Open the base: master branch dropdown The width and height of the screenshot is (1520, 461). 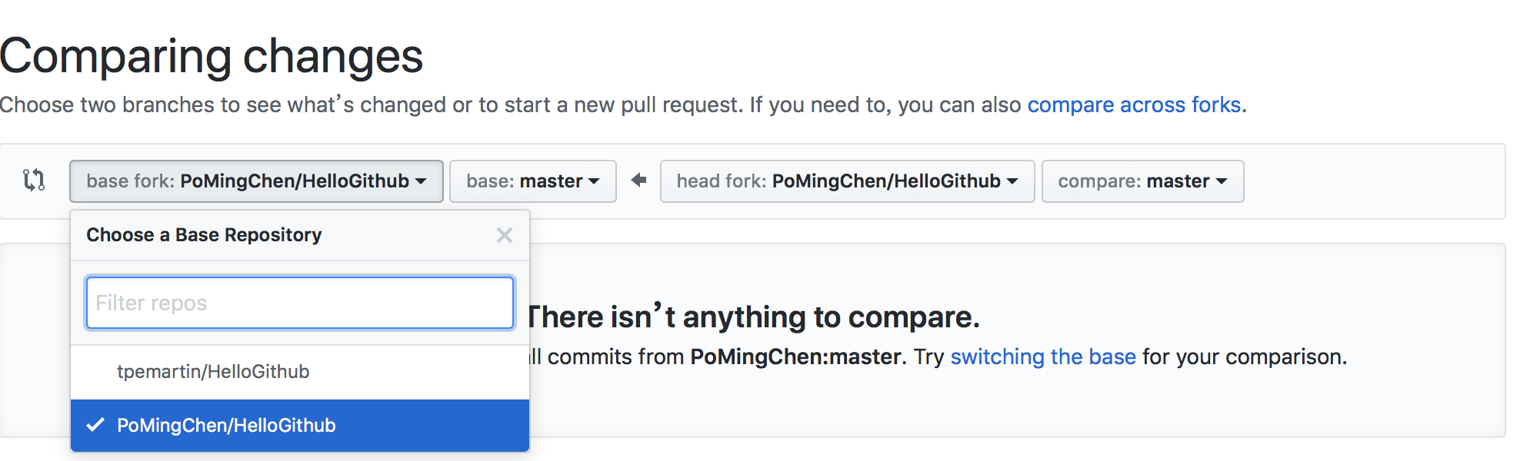532,181
